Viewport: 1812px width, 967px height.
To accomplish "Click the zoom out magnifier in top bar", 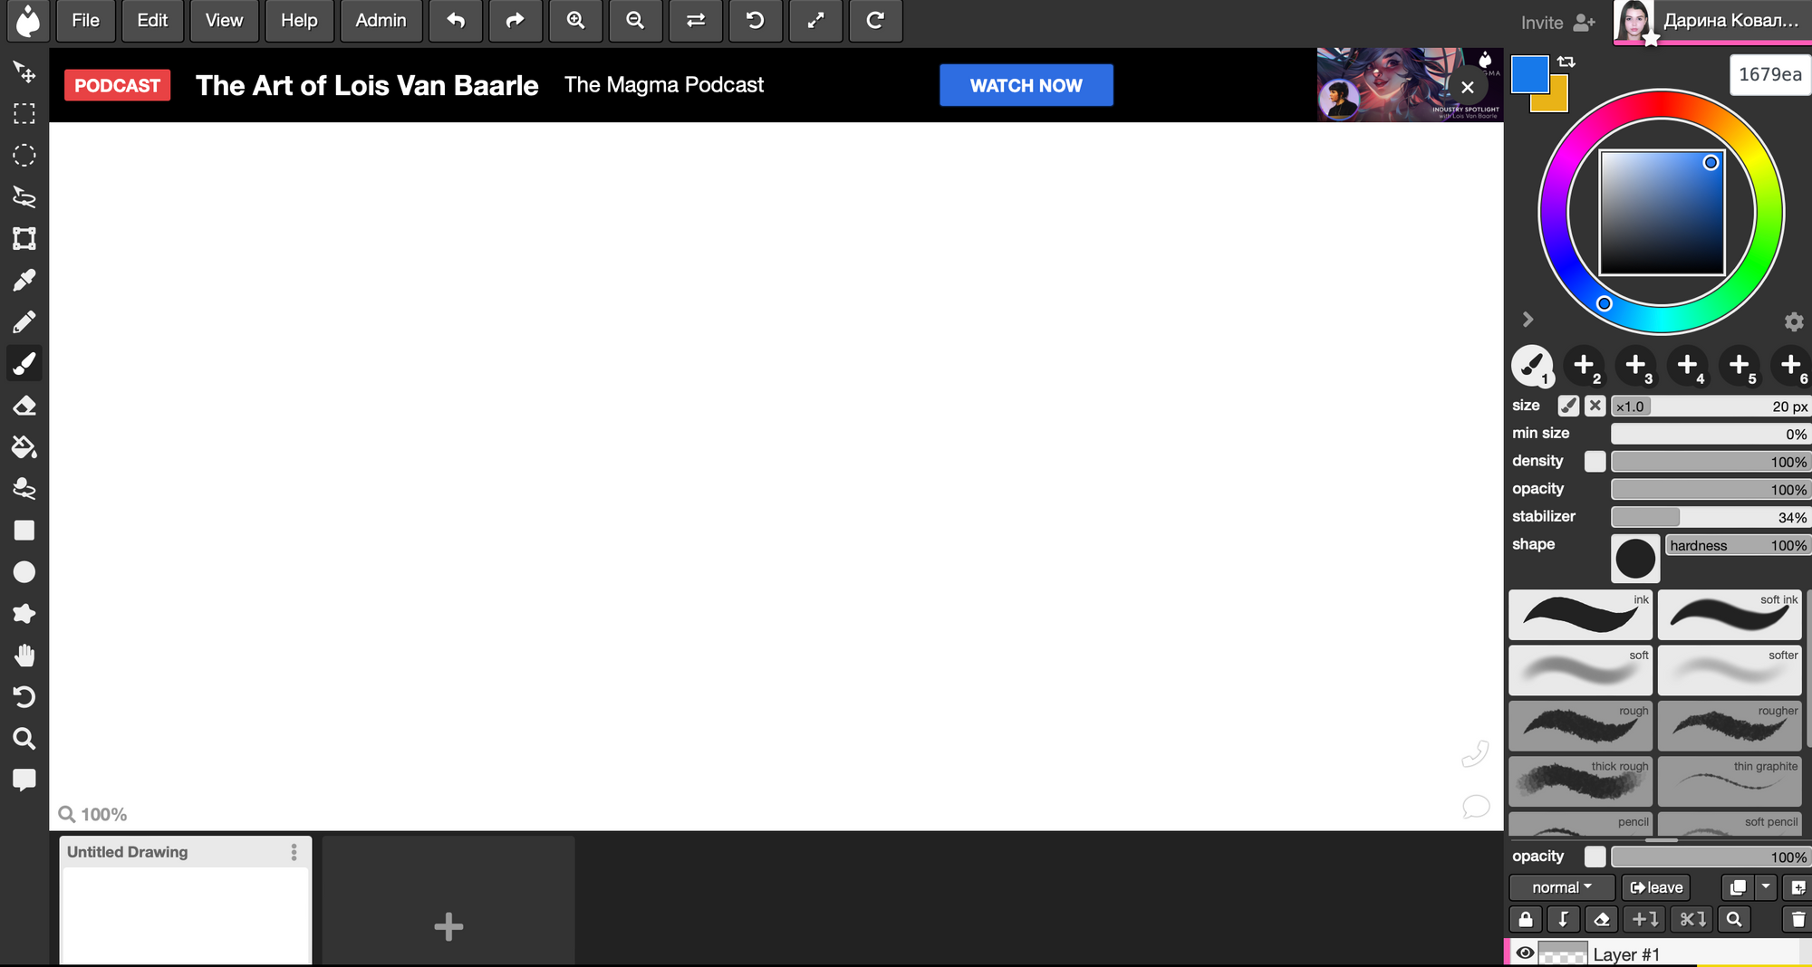I will 635,21.
